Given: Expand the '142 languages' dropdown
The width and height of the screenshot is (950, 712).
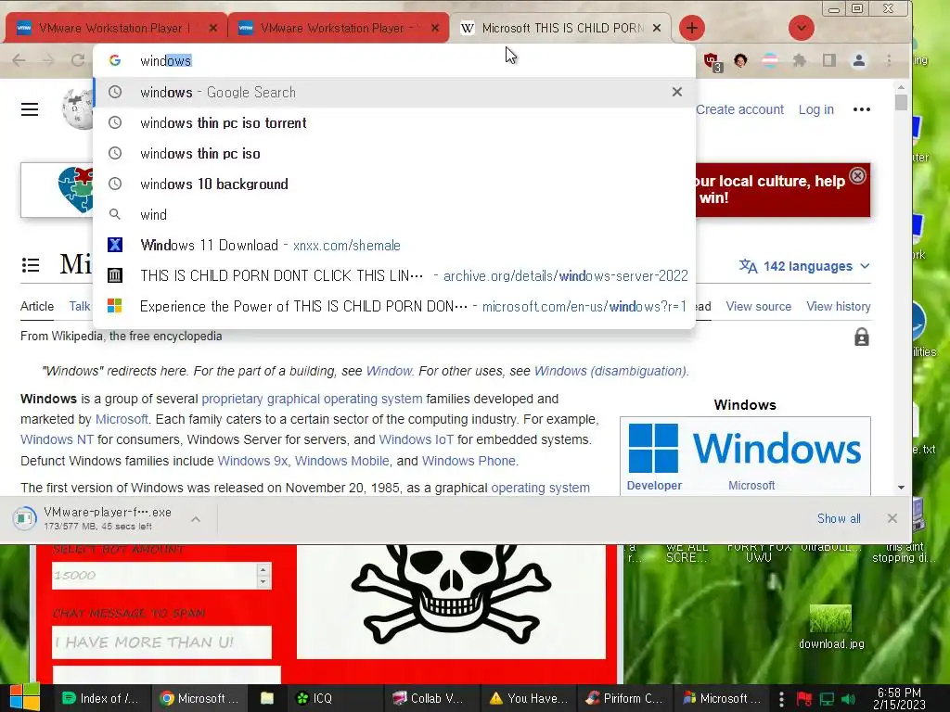Looking at the screenshot, I should 804,266.
